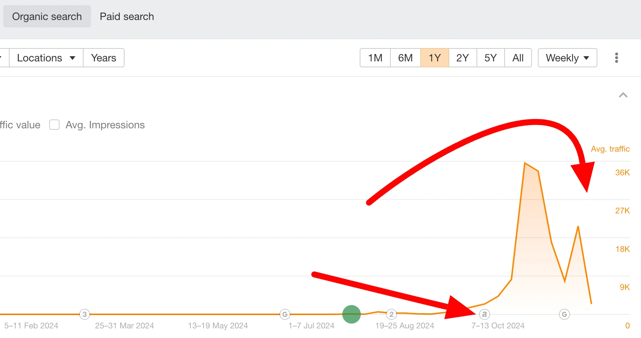The width and height of the screenshot is (641, 338).
Task: Select the 6M time range
Action: 406,58
